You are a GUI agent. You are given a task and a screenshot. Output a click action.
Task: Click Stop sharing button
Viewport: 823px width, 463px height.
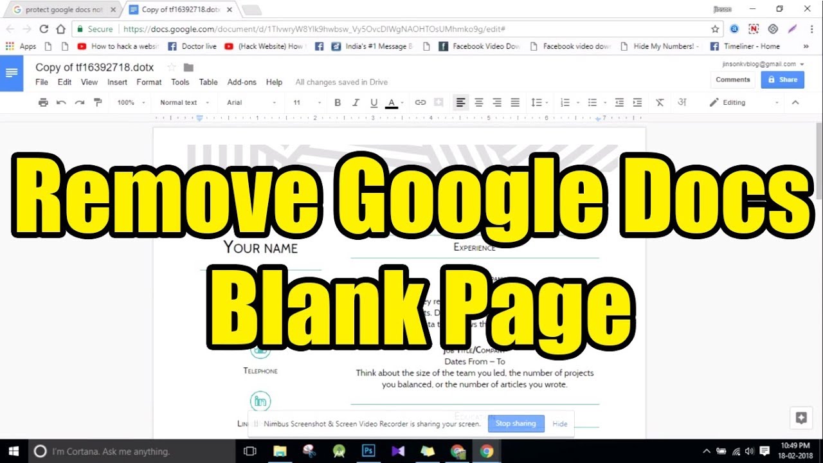tap(516, 424)
